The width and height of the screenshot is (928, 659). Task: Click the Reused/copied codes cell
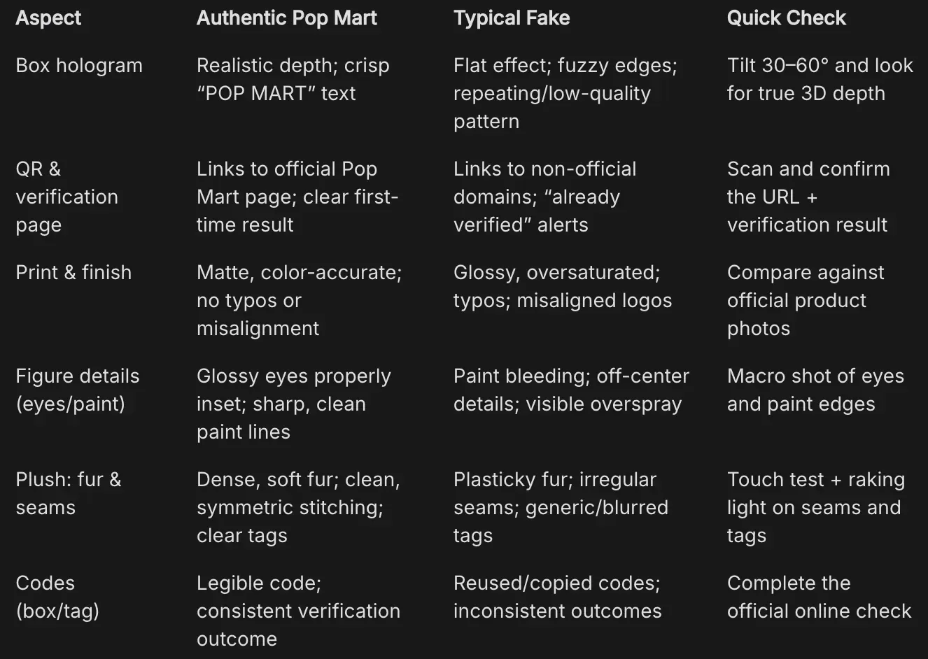point(557,597)
